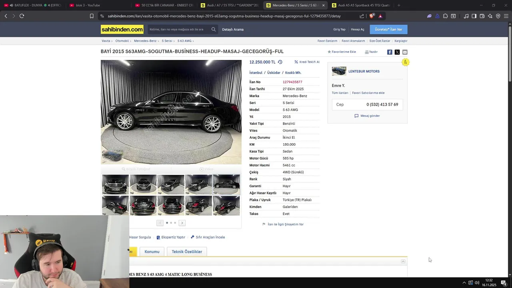Image resolution: width=512 pixels, height=288 pixels.
Task: Click the yellow badge on seller card
Action: tap(405, 62)
